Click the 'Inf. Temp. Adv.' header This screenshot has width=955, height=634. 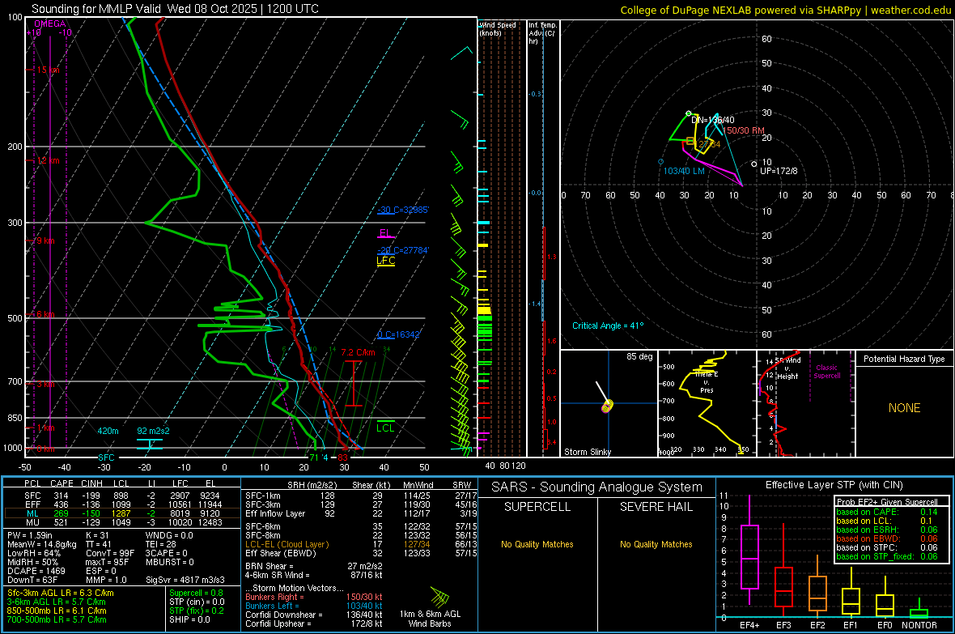tap(542, 33)
